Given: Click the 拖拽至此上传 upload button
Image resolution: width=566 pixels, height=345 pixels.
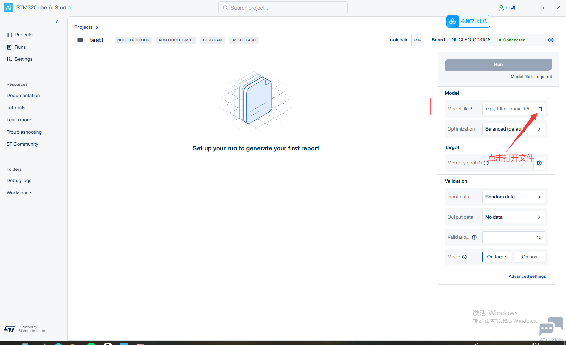Looking at the screenshot, I should (x=468, y=21).
